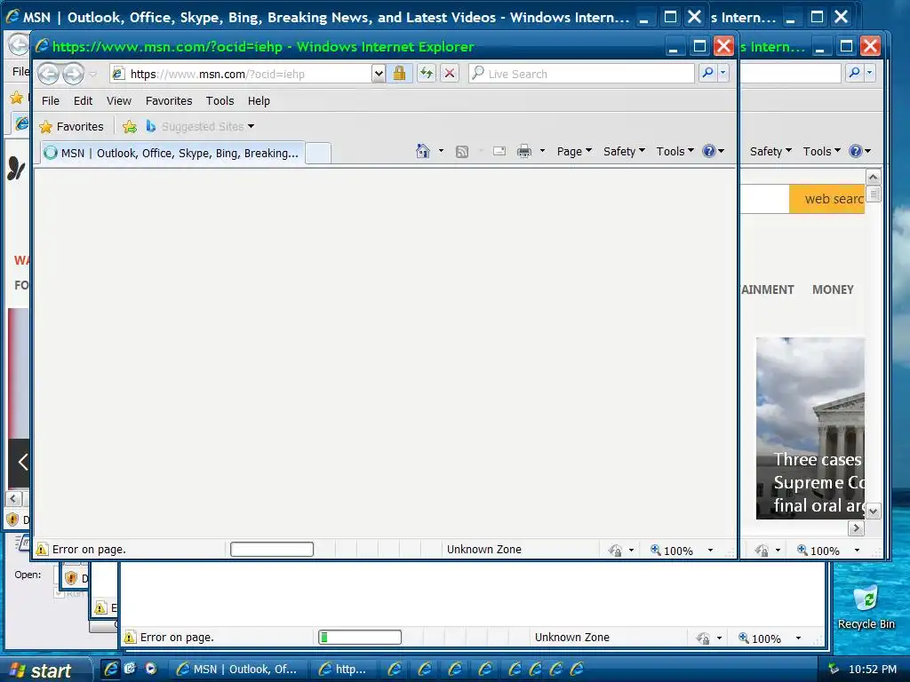Click the taskbar clock showing 10:52 PM

(873, 669)
